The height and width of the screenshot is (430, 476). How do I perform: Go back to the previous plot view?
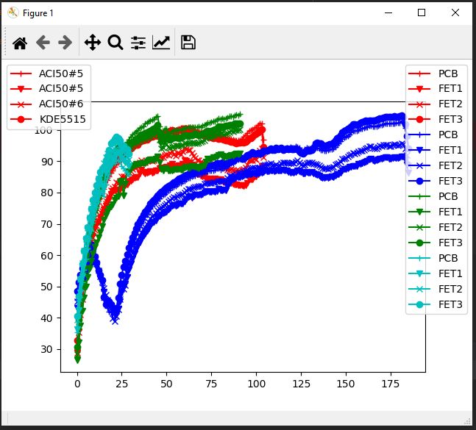43,43
